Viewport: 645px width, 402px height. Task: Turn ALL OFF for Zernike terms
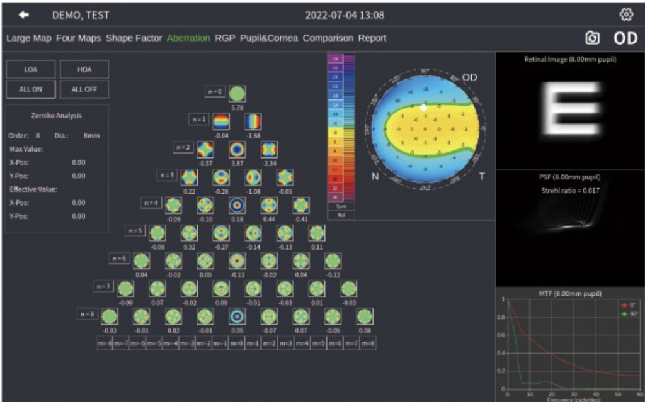(x=84, y=89)
